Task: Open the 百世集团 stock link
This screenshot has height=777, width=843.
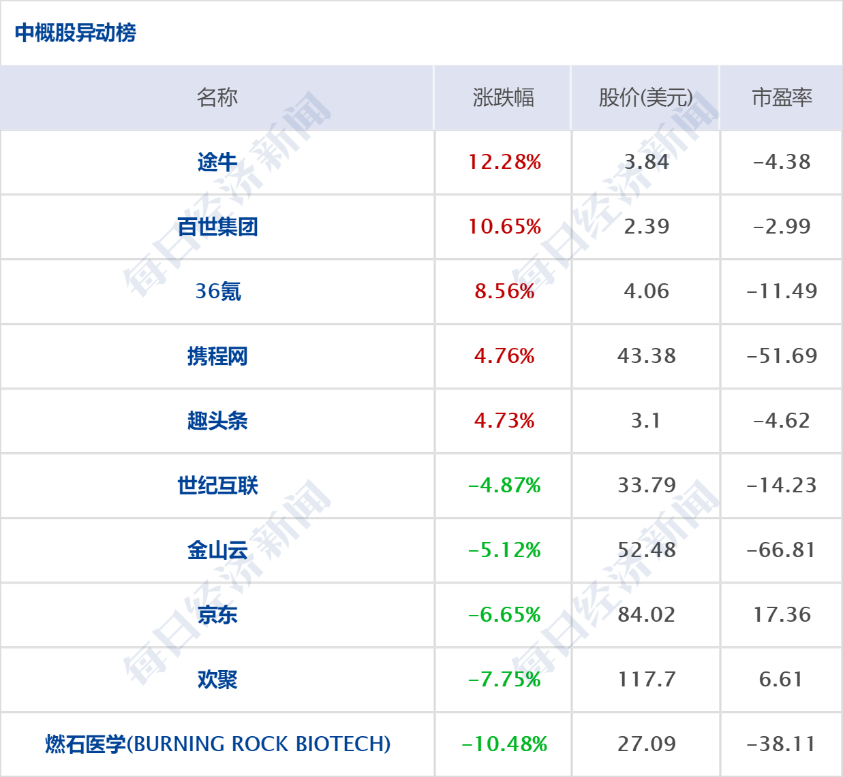Action: click(x=217, y=227)
